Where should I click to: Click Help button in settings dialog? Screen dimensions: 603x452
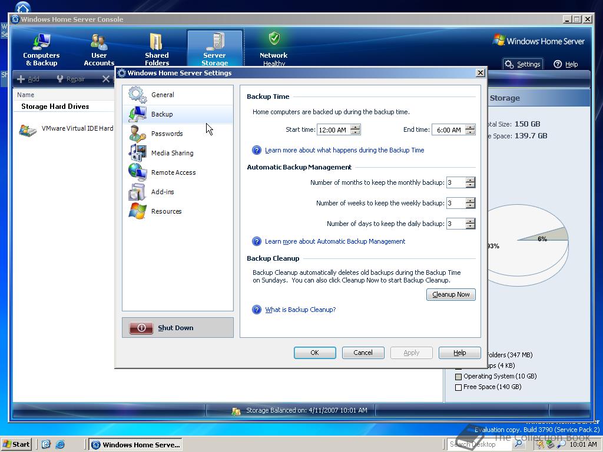(459, 353)
